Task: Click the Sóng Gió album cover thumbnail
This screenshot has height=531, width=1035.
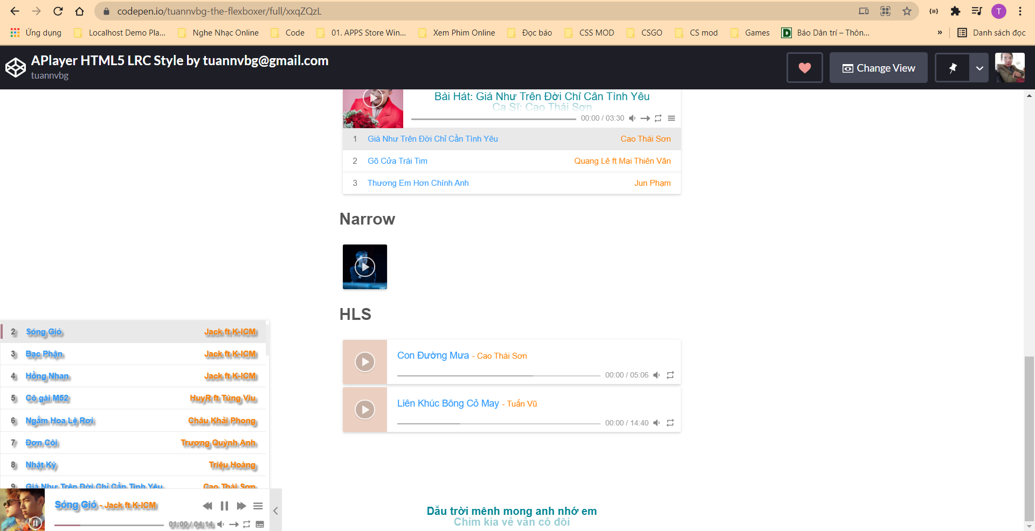Action: 22,509
